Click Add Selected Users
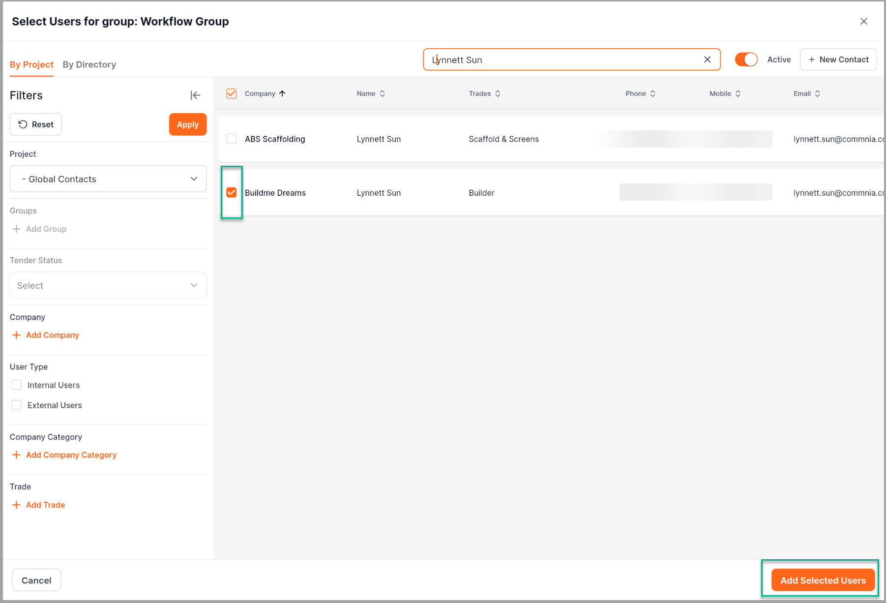The width and height of the screenshot is (886, 603). [823, 580]
